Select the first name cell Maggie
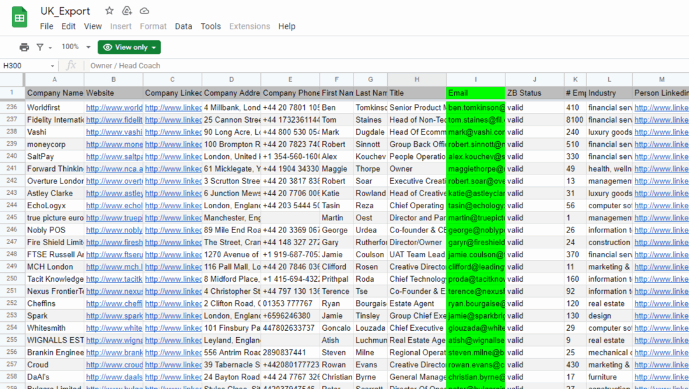The height and width of the screenshot is (389, 689). [x=337, y=169]
